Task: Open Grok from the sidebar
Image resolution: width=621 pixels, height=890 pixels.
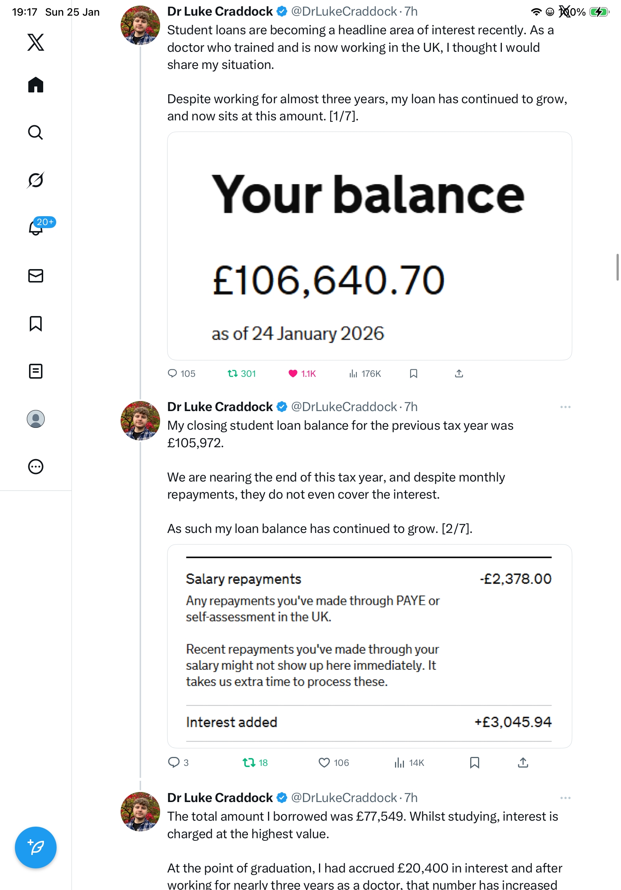Action: [36, 180]
